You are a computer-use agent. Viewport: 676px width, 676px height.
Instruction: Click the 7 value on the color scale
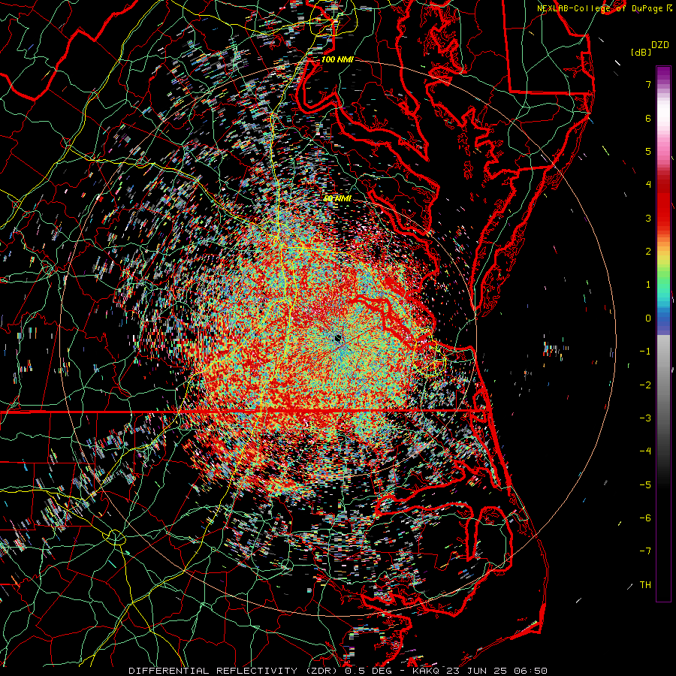(648, 84)
